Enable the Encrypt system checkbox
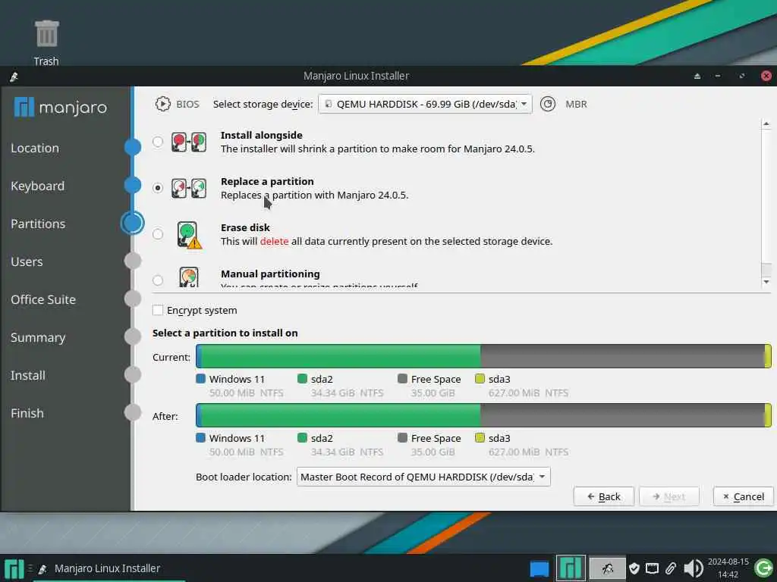Image resolution: width=777 pixels, height=582 pixels. point(158,310)
